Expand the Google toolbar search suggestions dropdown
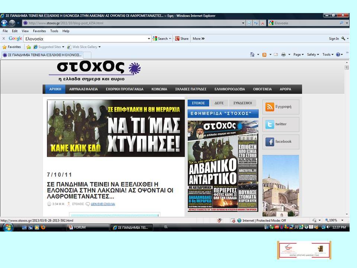Viewport: 357px width, 268px height. [149, 39]
